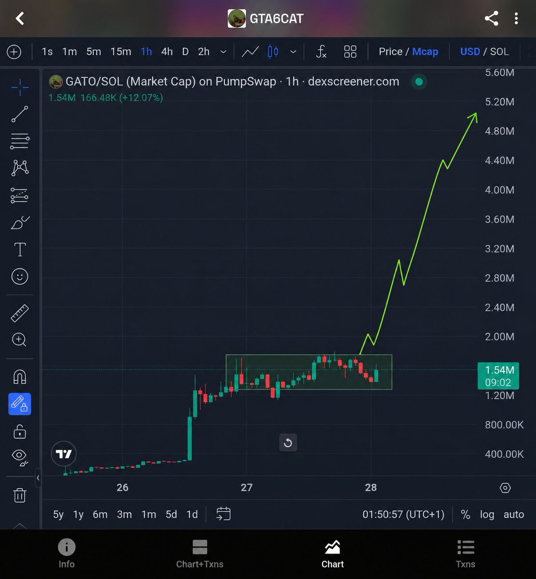
Task: Switch to line chart style
Action: pos(250,52)
